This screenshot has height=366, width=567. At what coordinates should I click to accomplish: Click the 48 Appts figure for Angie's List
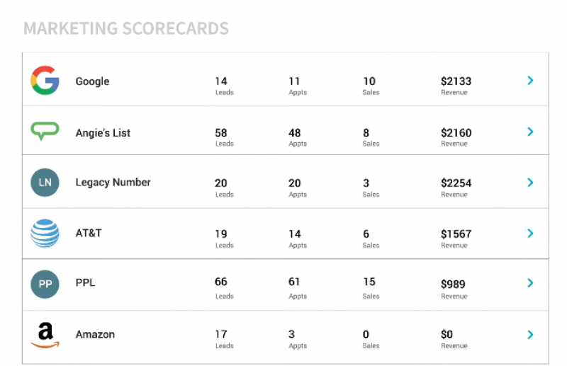(294, 133)
